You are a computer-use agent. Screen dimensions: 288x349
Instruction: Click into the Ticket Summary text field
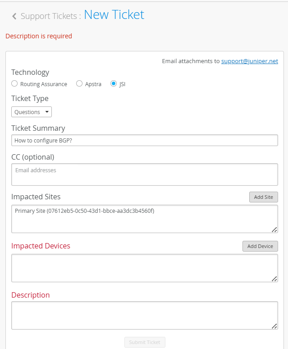pos(144,140)
